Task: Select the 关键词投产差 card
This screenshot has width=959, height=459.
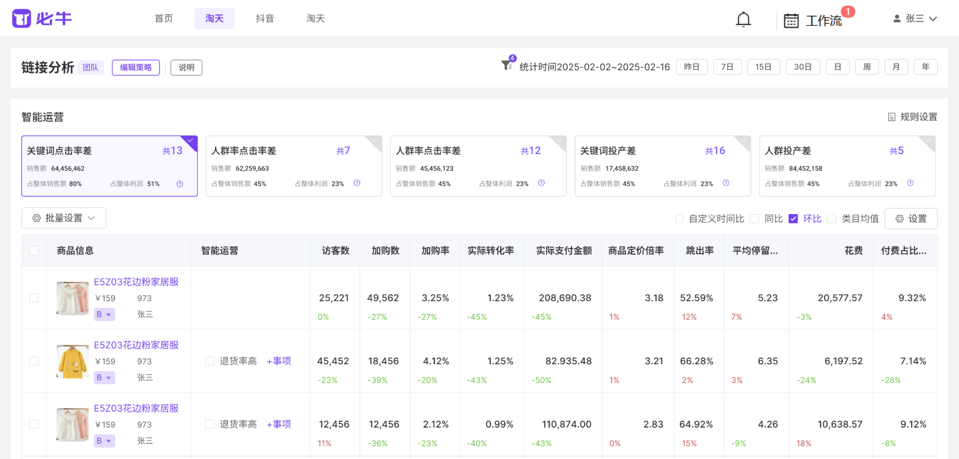Action: [x=662, y=166]
